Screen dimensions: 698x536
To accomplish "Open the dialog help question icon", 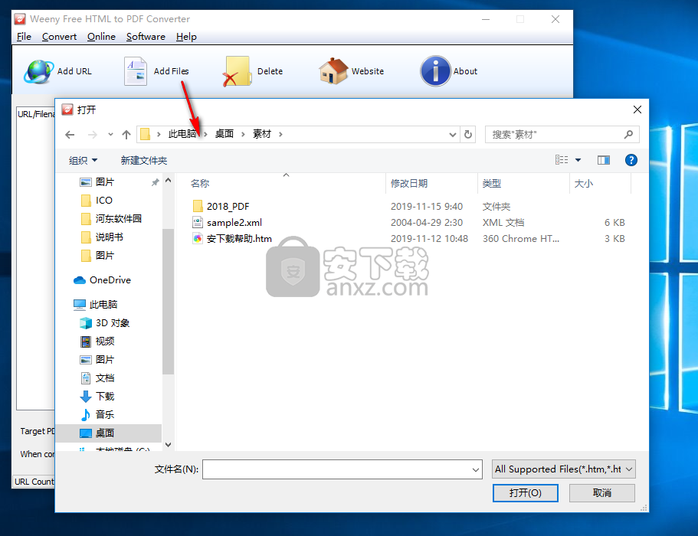I will (631, 160).
